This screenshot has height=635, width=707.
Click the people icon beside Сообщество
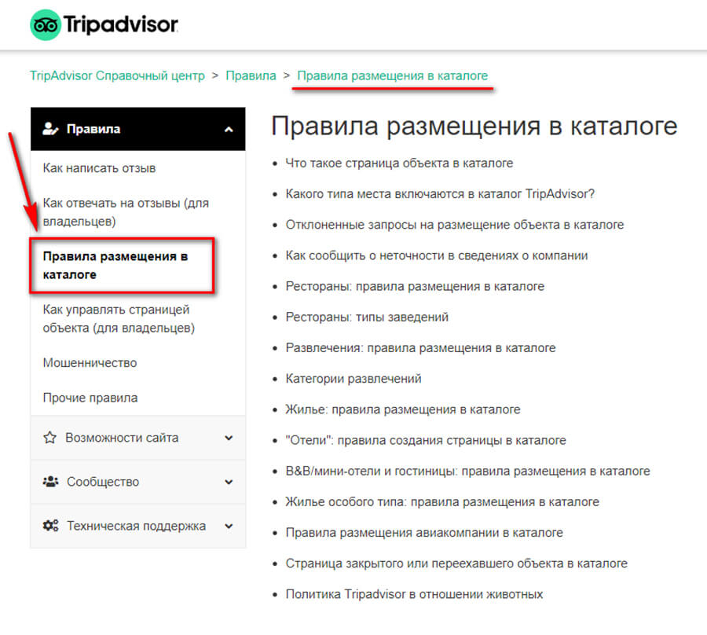point(49,482)
